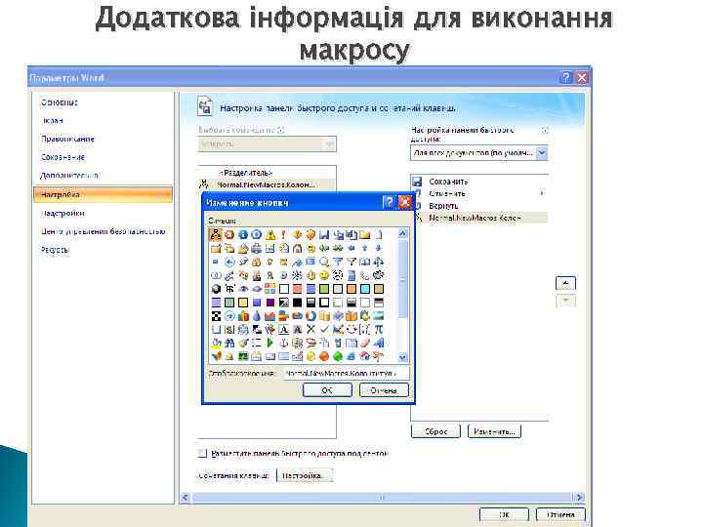Select the printer symbol in the grid
The width and height of the screenshot is (703, 527).
pyautogui.click(x=257, y=248)
